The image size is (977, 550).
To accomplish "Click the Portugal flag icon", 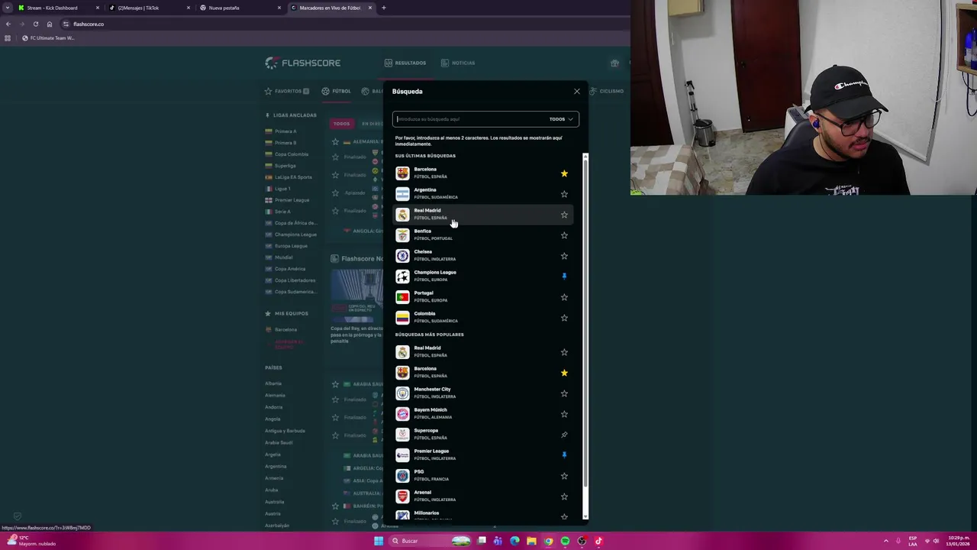I will [x=402, y=297].
